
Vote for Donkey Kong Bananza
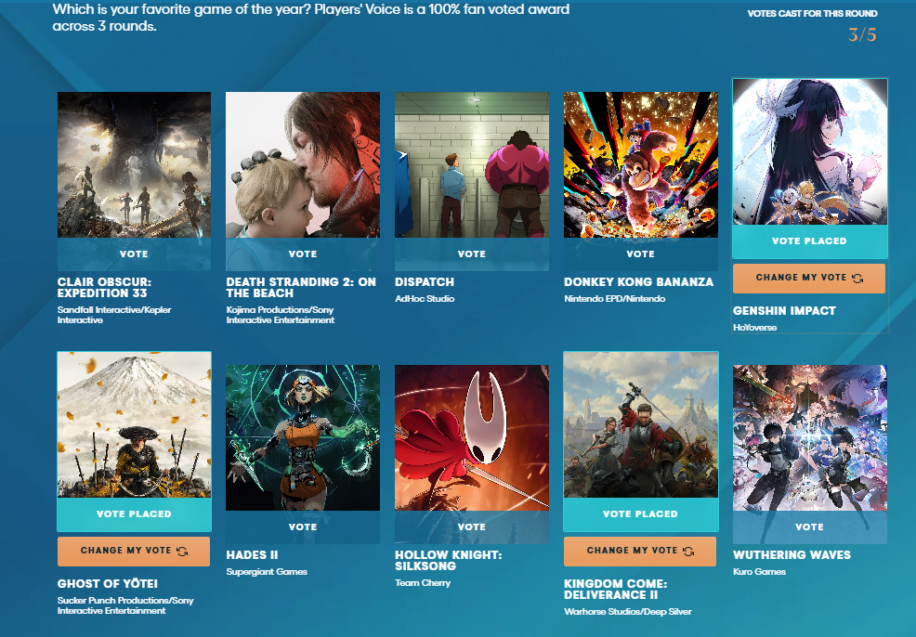point(640,254)
